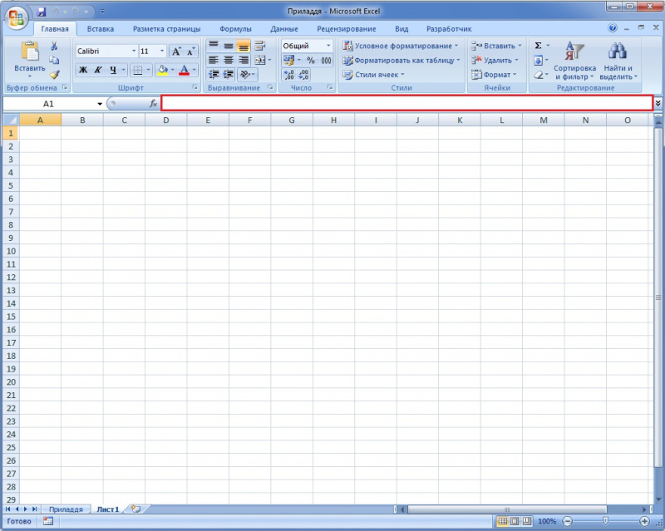Expand the Name Box dropdown arrow

[100, 104]
